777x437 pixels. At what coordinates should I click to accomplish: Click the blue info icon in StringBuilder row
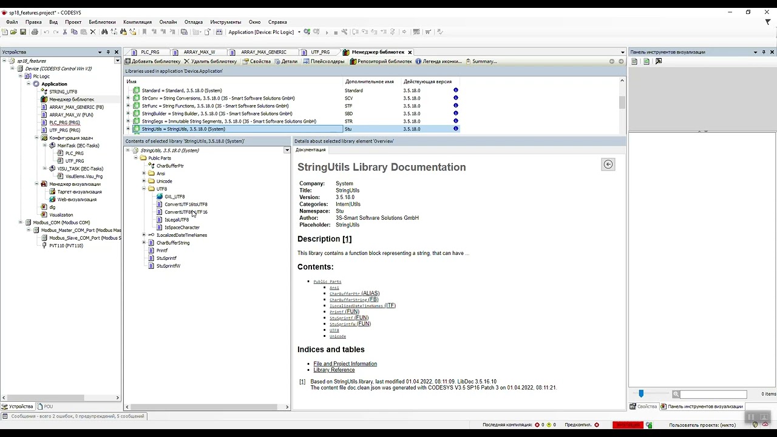455,113
